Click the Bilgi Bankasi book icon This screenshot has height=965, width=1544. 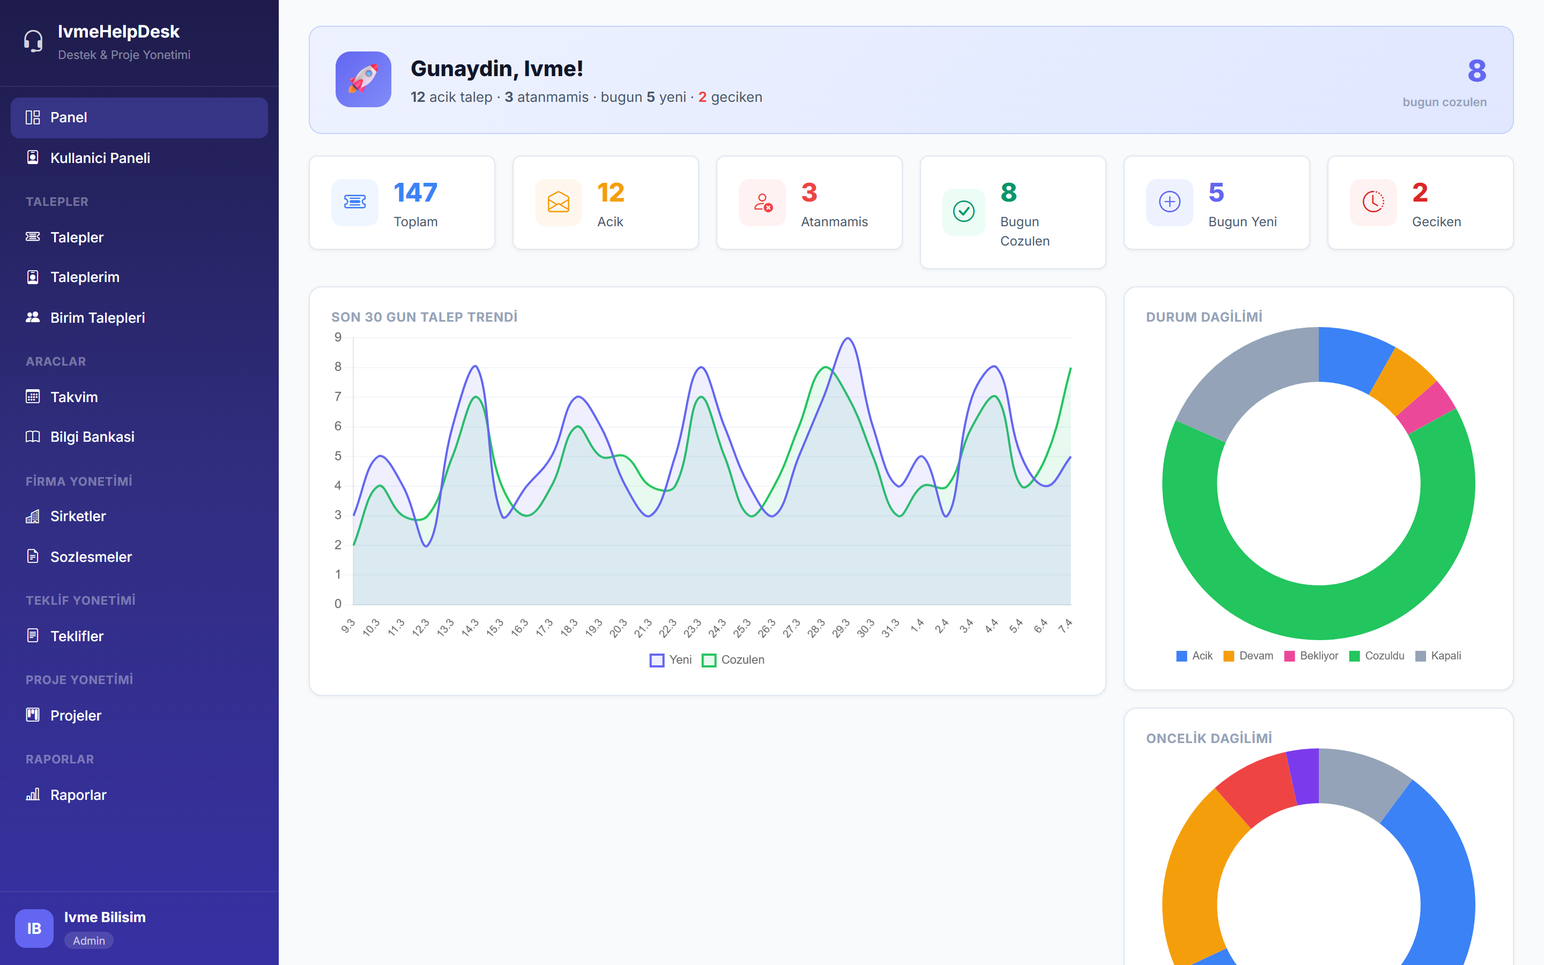click(33, 436)
